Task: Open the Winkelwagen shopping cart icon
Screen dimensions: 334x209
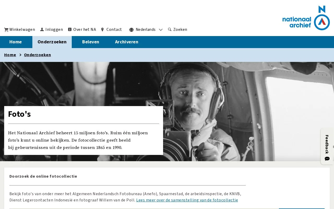Action: tap(6, 30)
